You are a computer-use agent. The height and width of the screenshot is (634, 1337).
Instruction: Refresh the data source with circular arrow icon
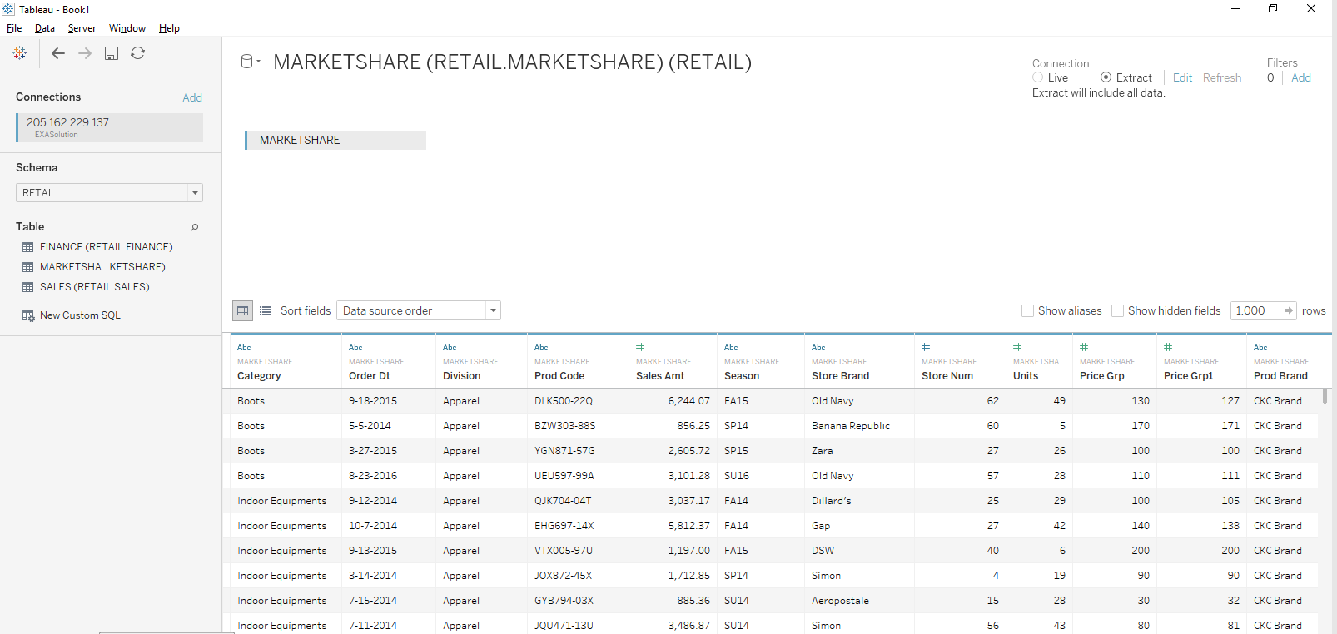click(138, 53)
